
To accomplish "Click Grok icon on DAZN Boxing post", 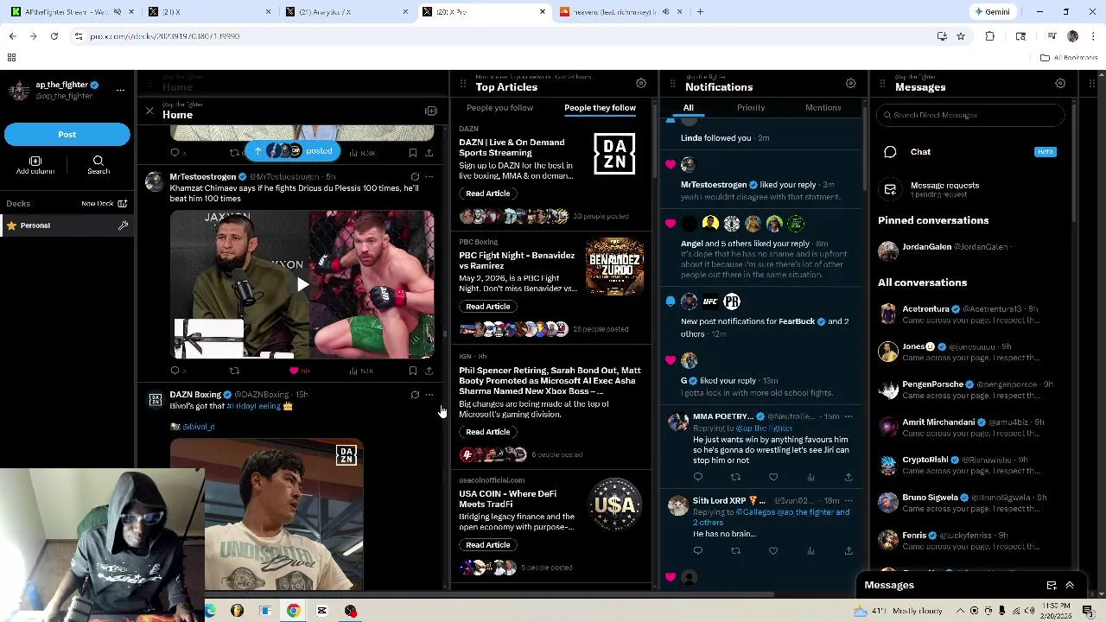I will 415,395.
